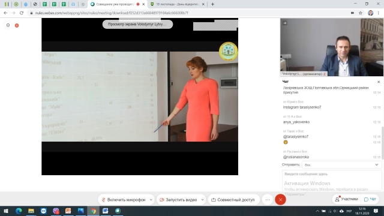Close the chat panel with its X
The image size is (384, 216).
[379, 82]
